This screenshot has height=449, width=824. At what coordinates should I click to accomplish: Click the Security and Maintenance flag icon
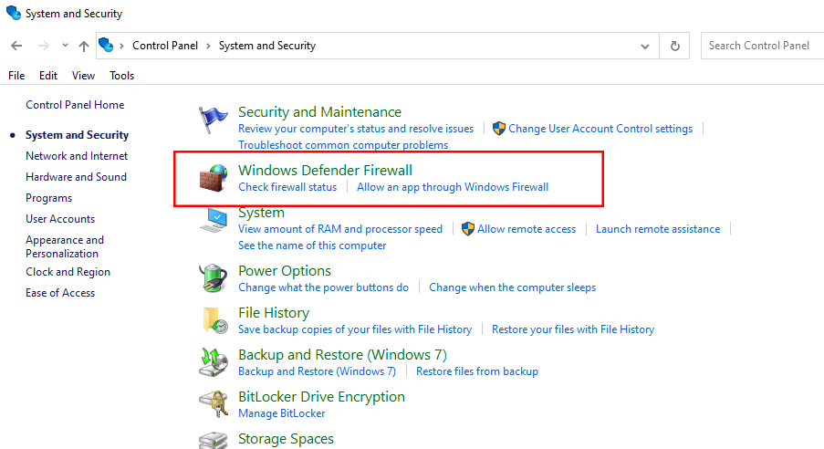(x=214, y=120)
